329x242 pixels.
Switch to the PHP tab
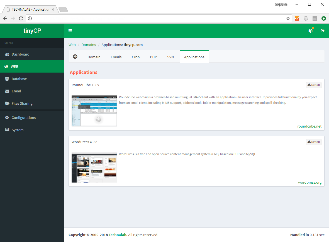point(153,57)
